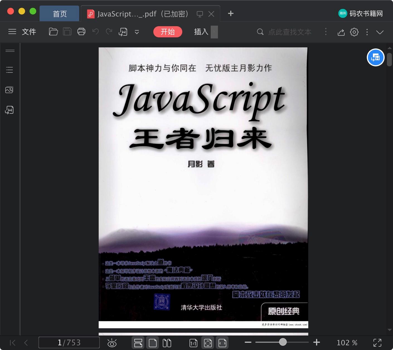Close the JavaScript pdf tab
The height and width of the screenshot is (350, 393).
point(212,14)
